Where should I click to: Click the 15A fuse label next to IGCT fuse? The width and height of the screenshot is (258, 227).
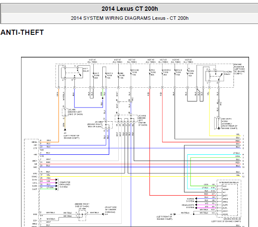(x=110, y=76)
